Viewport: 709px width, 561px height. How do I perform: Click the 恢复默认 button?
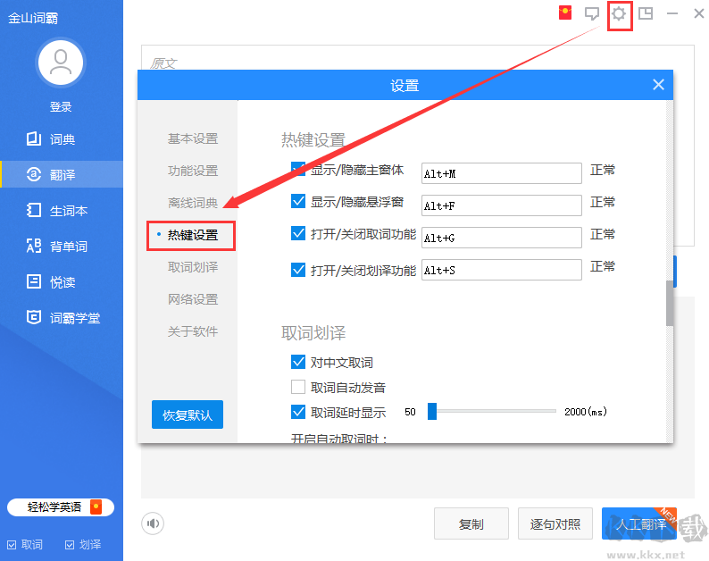tap(188, 414)
